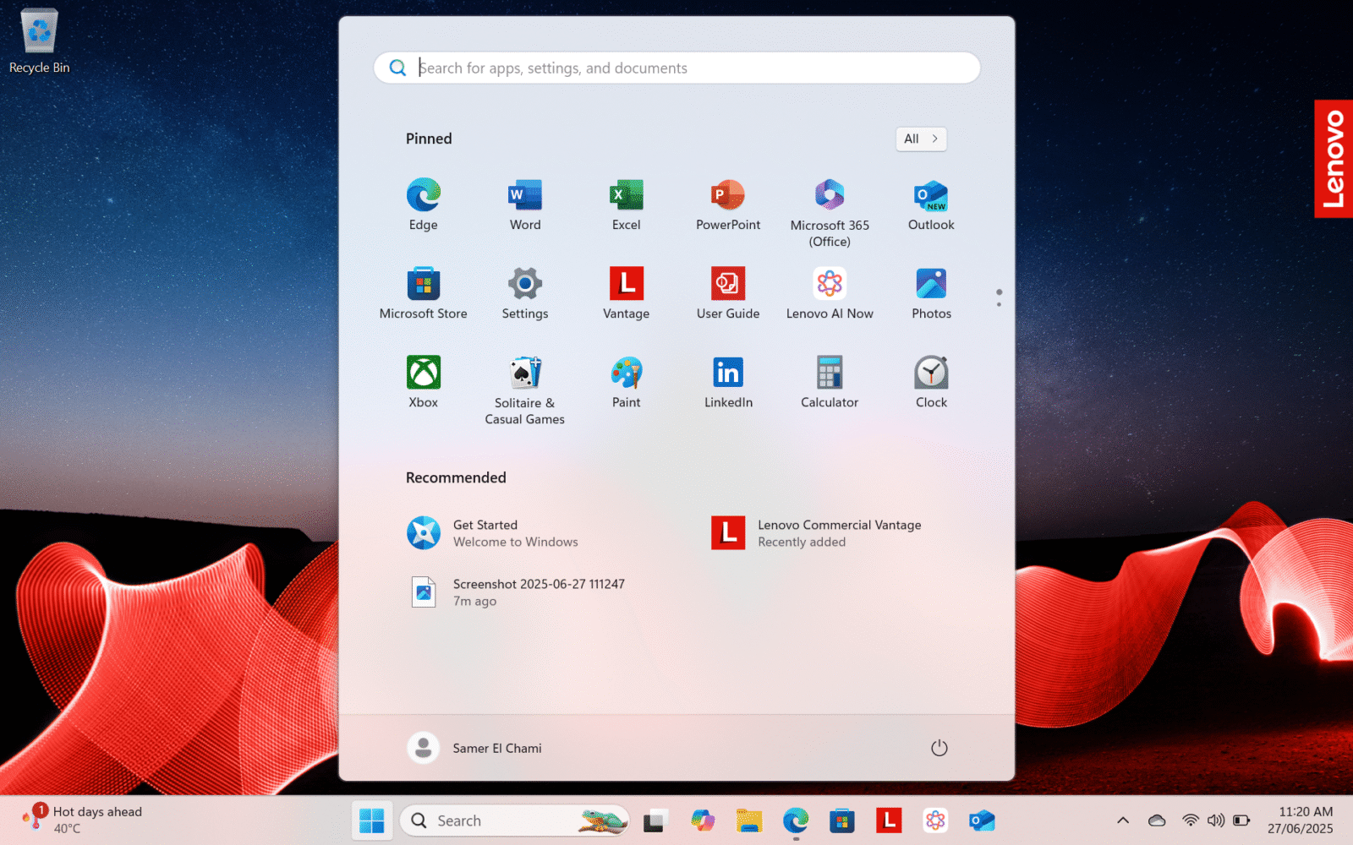Screen dimensions: 1353x845
Task: Open battery status tray icon
Action: (1241, 820)
